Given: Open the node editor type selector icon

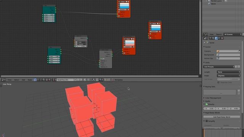Looking at the screenshot, I should (x=3, y=80).
